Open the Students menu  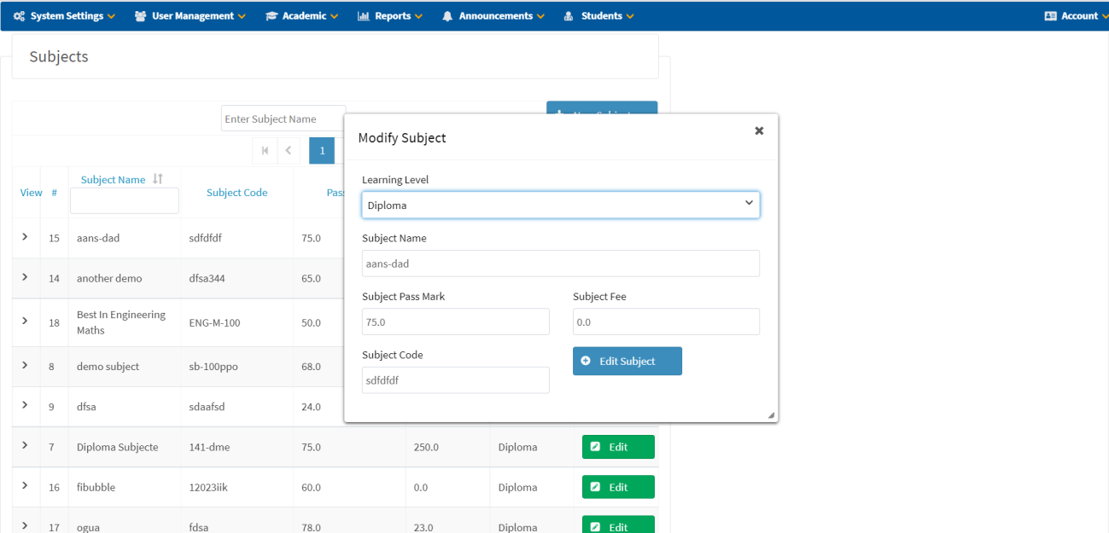(599, 15)
